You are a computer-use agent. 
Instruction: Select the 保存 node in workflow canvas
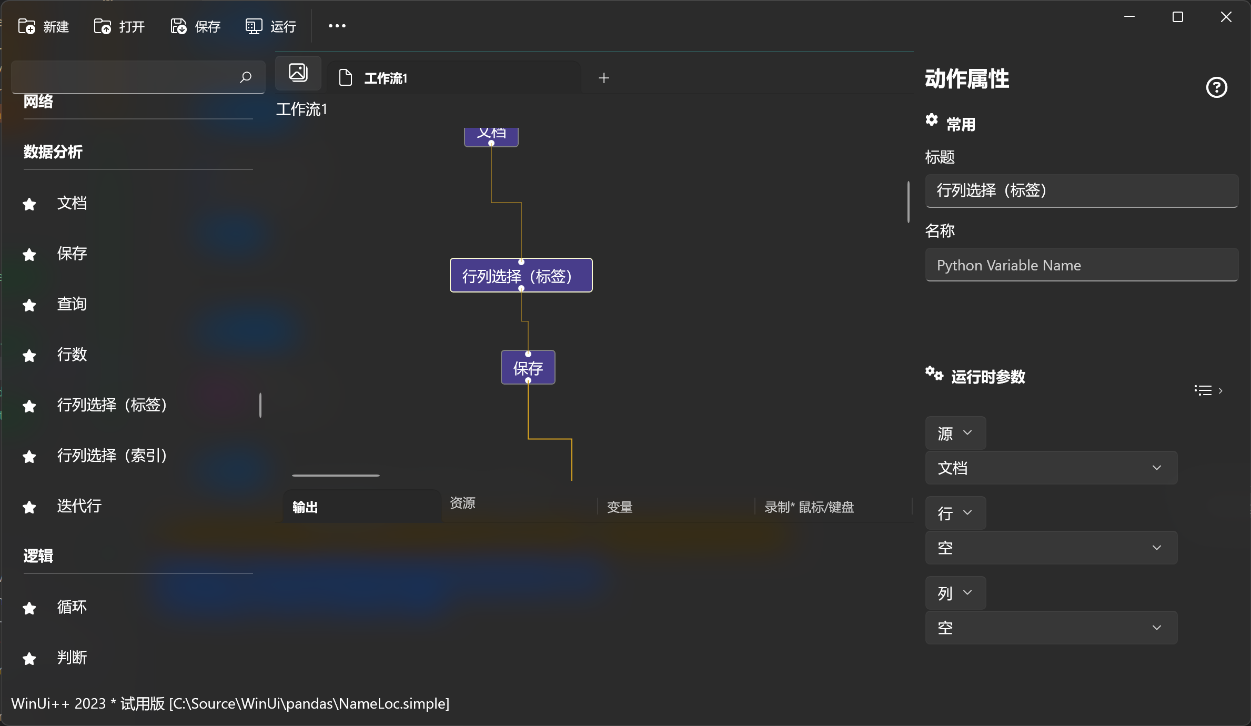pyautogui.click(x=528, y=368)
